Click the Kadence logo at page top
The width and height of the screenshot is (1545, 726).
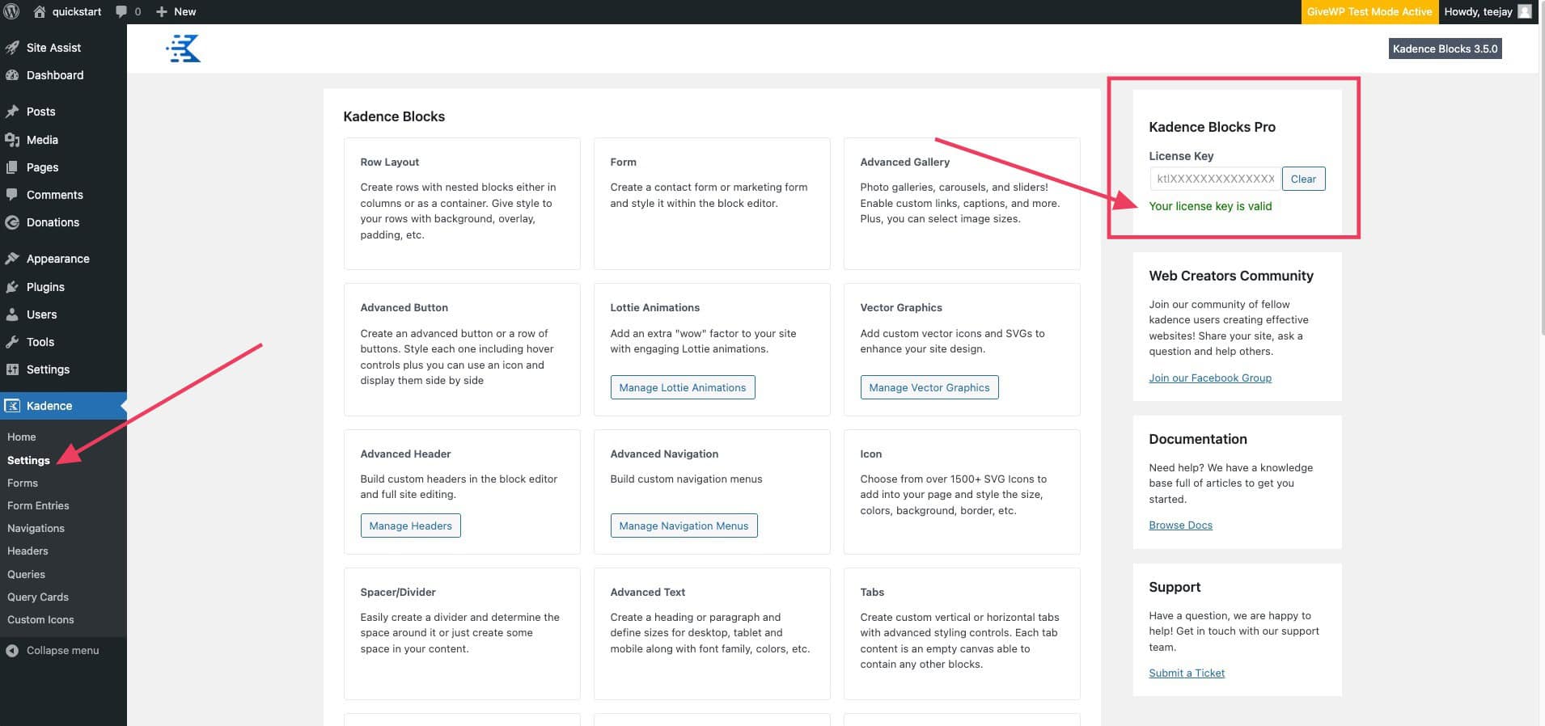point(184,49)
